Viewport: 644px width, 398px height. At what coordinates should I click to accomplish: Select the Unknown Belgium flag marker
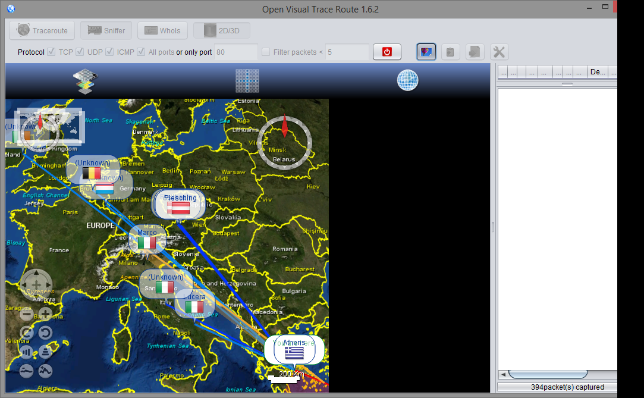pyautogui.click(x=92, y=169)
